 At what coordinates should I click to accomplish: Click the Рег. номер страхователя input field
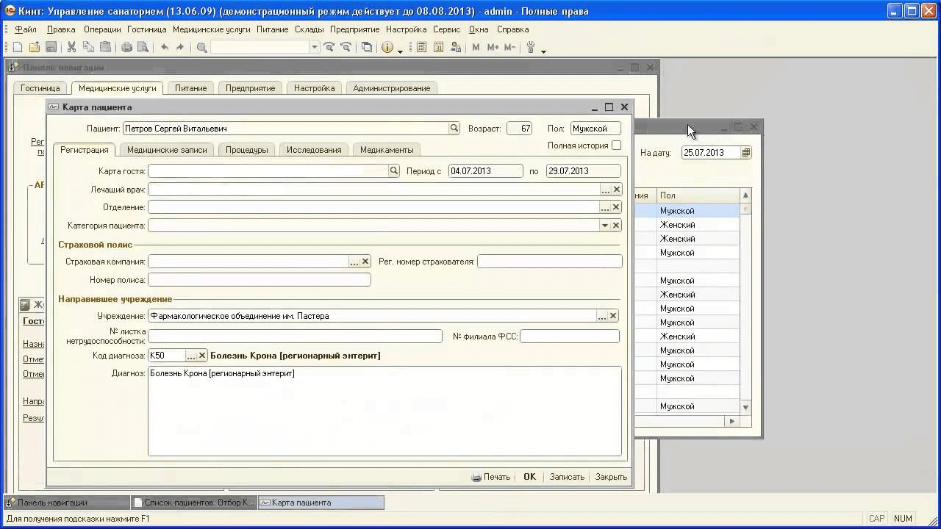(x=550, y=262)
